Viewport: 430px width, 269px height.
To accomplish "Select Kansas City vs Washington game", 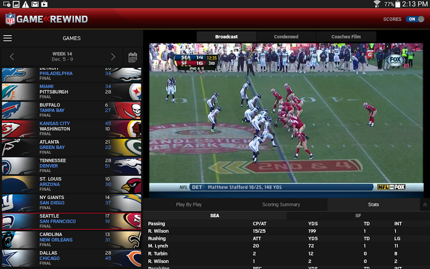I will pyautogui.click(x=71, y=129).
